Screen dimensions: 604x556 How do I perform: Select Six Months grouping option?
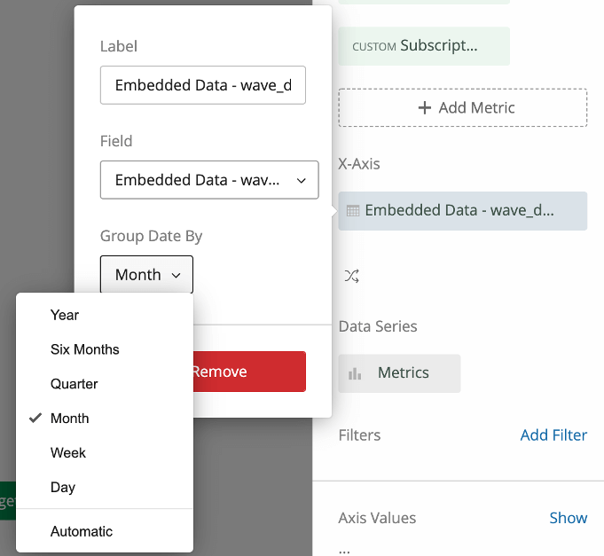click(x=84, y=349)
